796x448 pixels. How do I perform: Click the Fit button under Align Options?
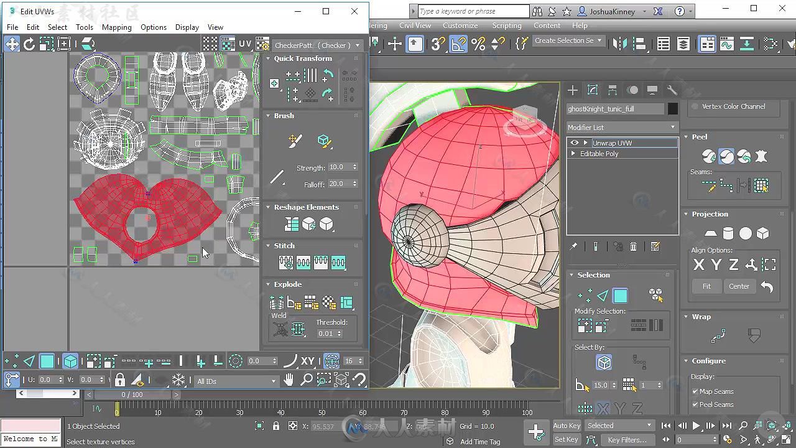click(706, 286)
